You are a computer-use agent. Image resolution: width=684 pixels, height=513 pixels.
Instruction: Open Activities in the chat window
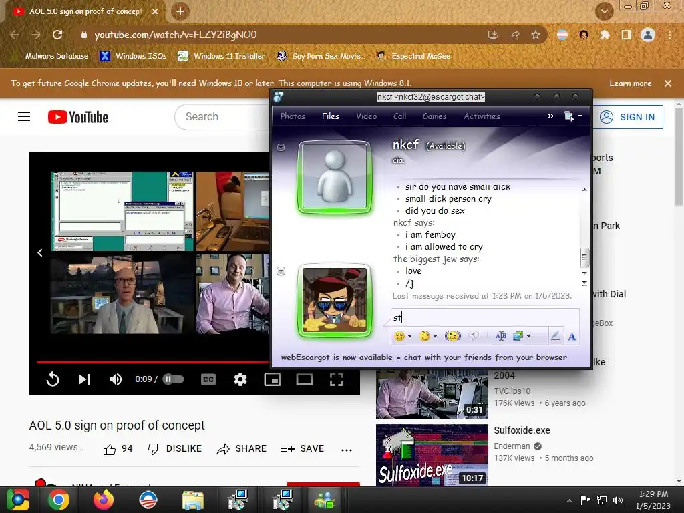(482, 116)
